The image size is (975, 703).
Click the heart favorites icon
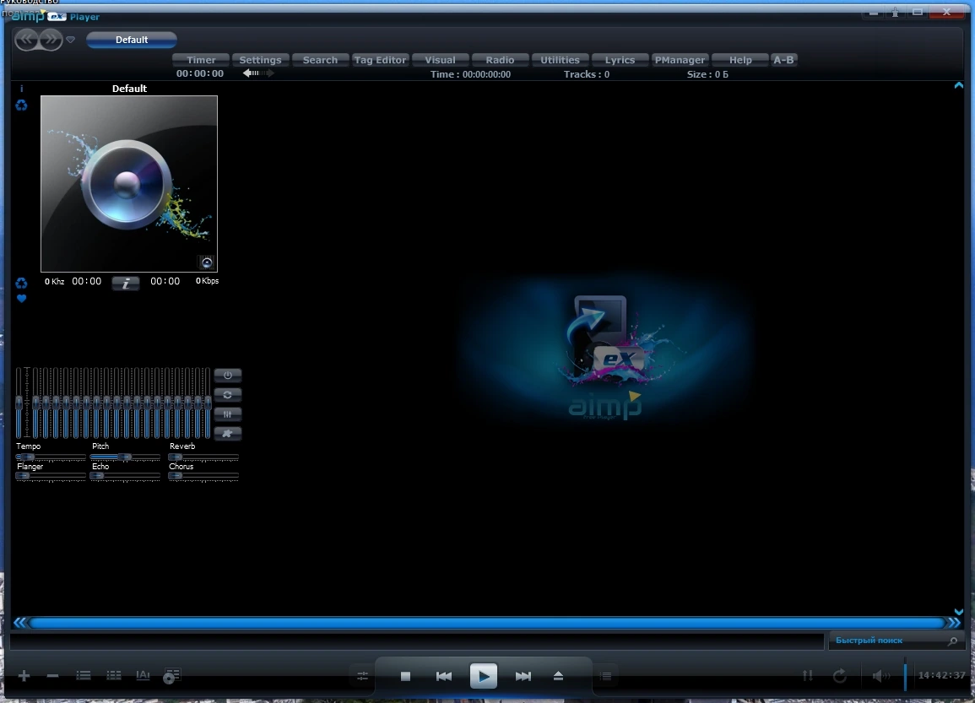(x=22, y=299)
